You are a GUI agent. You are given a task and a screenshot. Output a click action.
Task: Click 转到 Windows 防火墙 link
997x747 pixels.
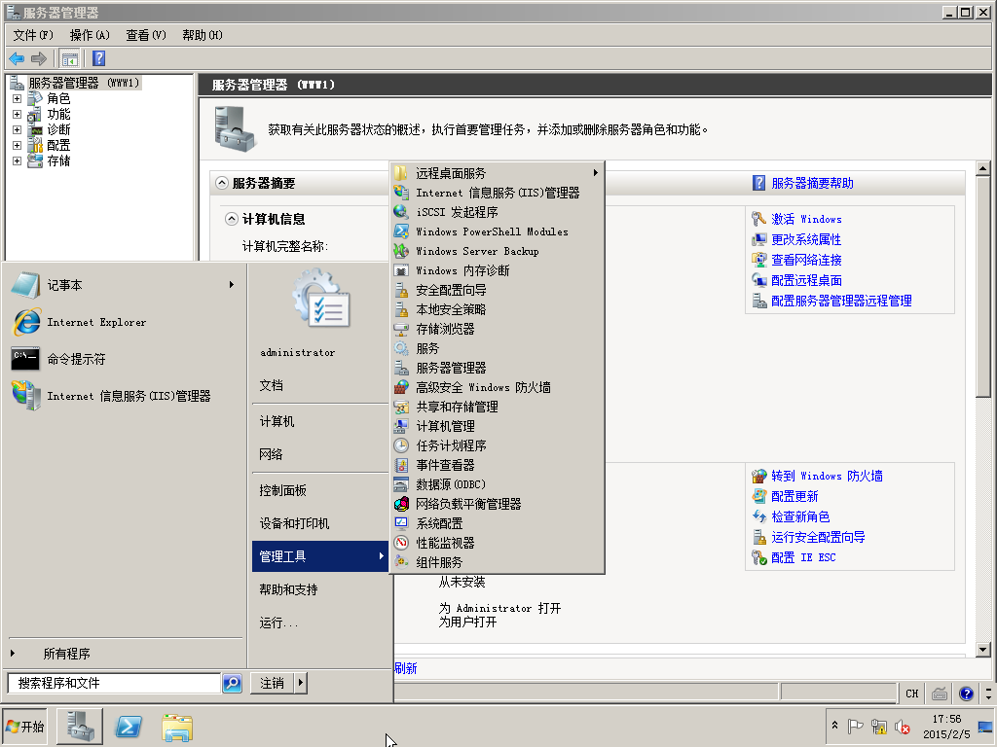point(827,476)
